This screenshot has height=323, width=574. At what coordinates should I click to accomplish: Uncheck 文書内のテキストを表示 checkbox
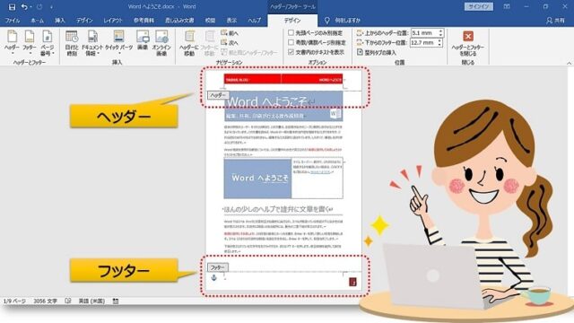coord(291,52)
